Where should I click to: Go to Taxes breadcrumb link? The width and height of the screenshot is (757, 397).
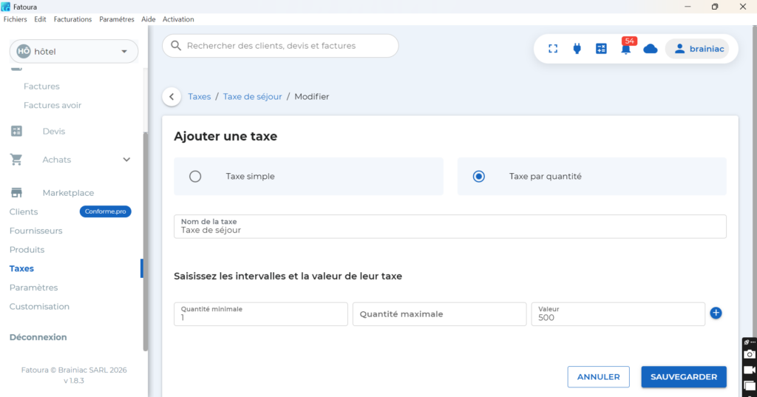pos(200,97)
